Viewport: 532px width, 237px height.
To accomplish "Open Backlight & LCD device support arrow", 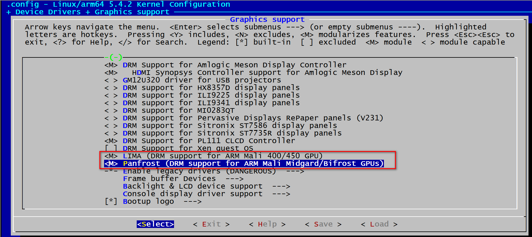I will tap(281, 186).
